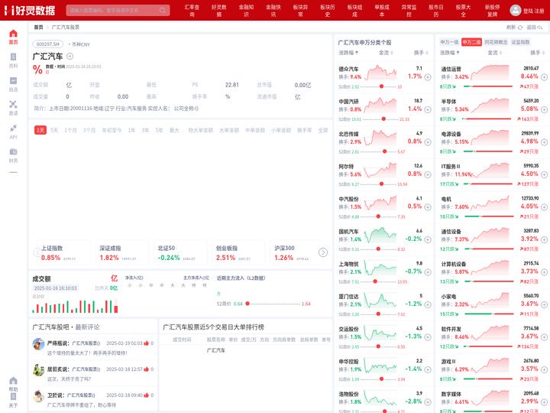Select the 年初至今 chart range
This screenshot has height=413, width=550.
[x=112, y=130]
